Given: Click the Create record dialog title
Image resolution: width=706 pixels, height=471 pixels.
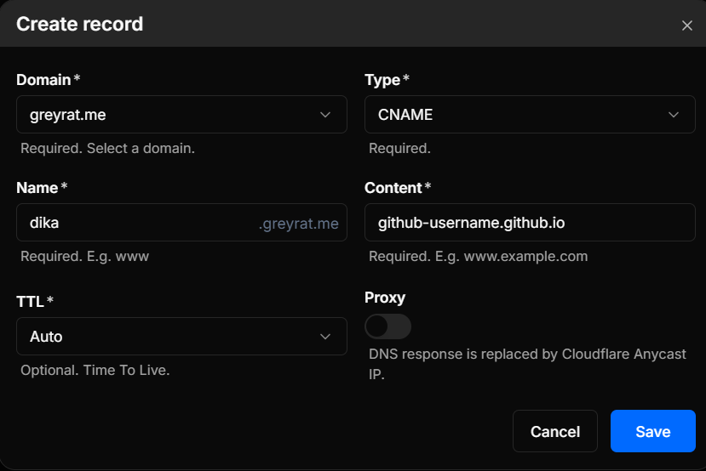Looking at the screenshot, I should [x=80, y=24].
